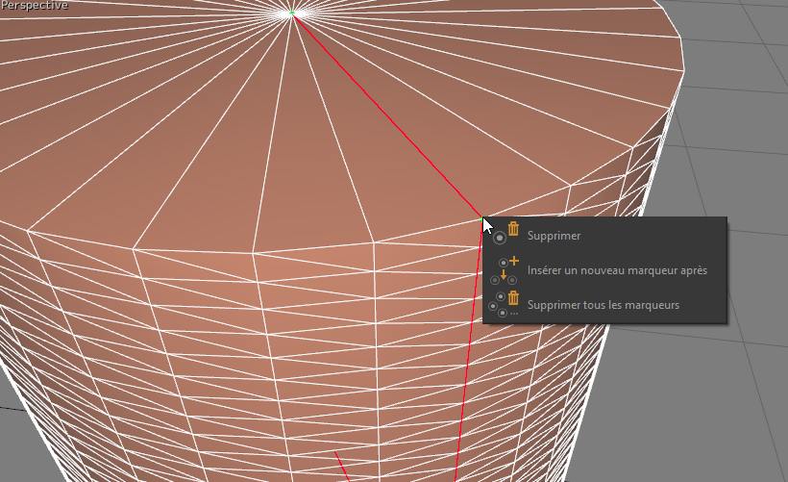Click the Perspective viewport label

pos(34,6)
